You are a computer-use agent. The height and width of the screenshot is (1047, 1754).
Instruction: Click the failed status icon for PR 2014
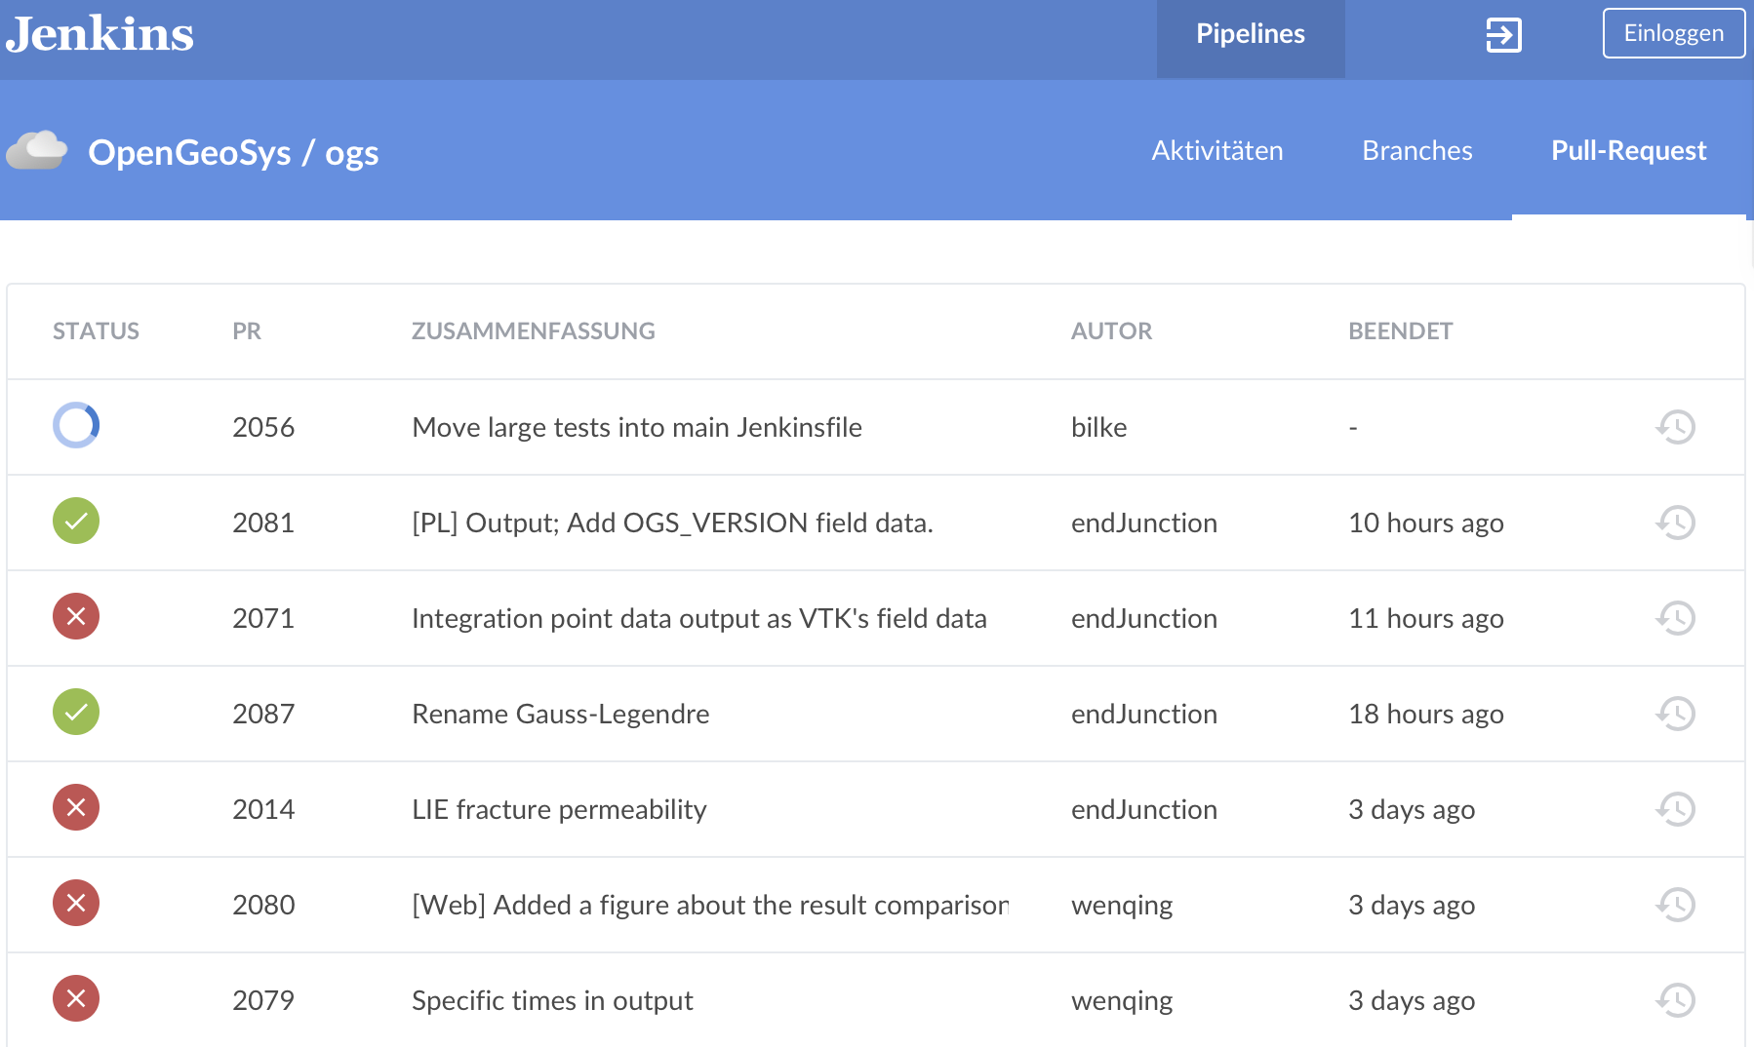point(76,807)
